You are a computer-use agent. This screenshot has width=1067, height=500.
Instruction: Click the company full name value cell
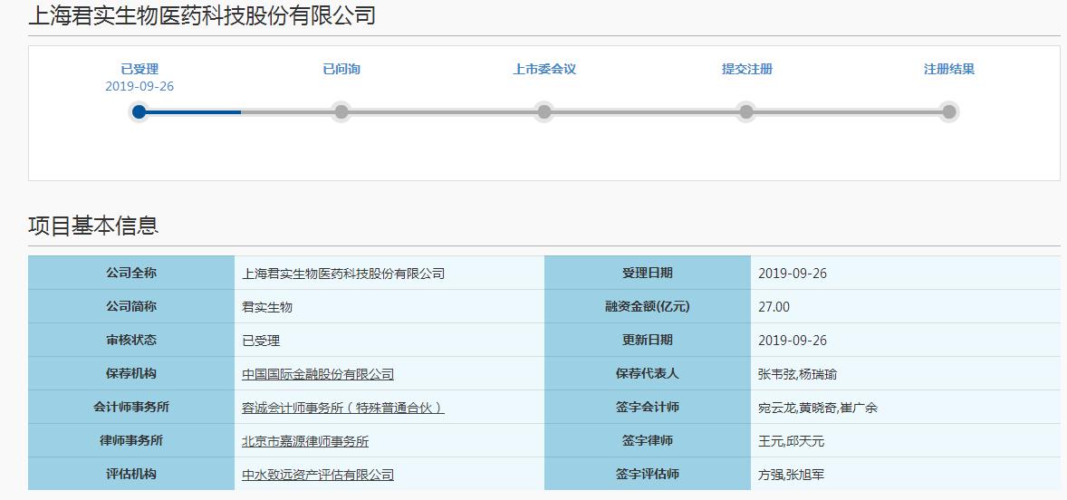click(389, 273)
